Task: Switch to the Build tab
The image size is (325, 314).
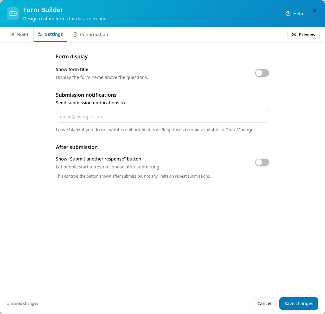Action: [19, 35]
